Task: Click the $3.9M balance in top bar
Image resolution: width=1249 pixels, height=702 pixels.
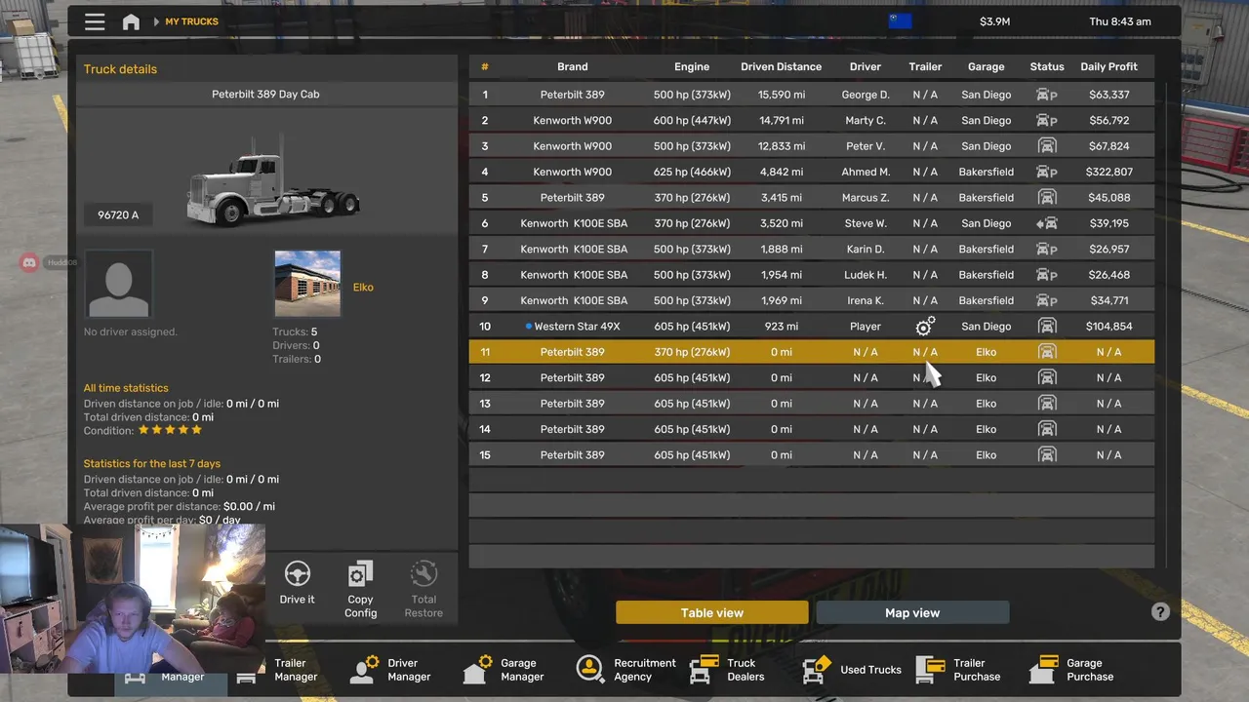Action: (994, 21)
